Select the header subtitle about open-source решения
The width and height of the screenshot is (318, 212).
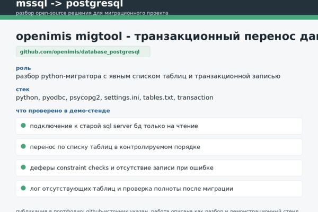pyautogui.click(x=92, y=13)
